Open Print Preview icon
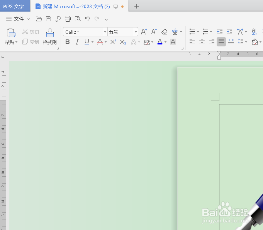The image size is (263, 230). [x=78, y=19]
